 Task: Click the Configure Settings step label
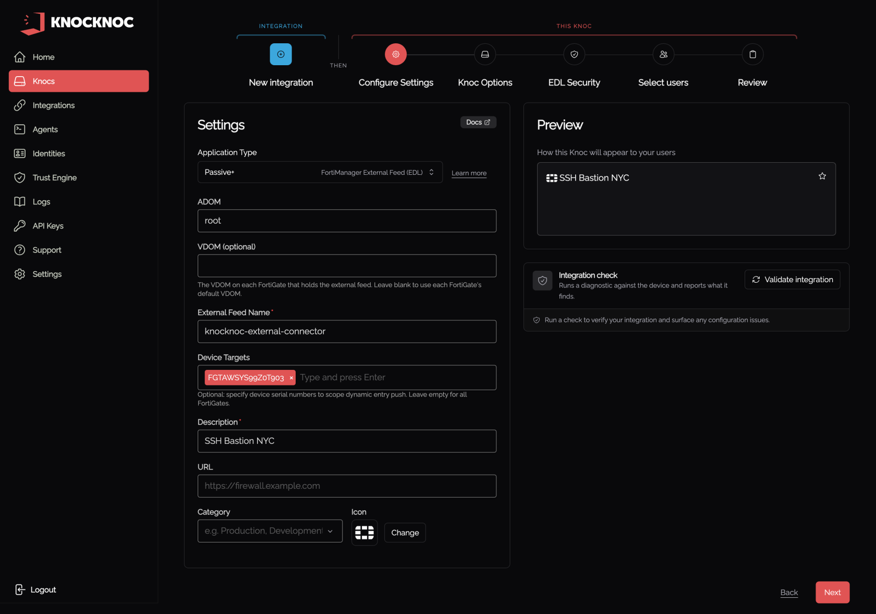click(x=396, y=82)
